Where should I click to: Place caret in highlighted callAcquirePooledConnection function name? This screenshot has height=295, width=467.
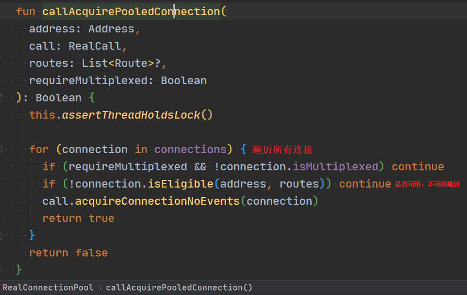point(131,12)
